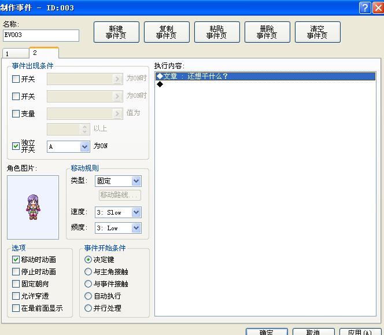Click 粘贴事件页 button
Screen dimensions: 384x335
[x=217, y=32]
